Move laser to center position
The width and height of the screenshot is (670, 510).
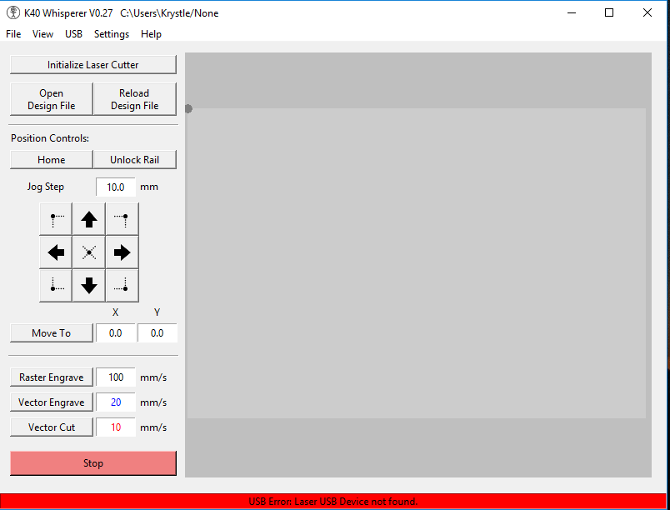pos(89,252)
